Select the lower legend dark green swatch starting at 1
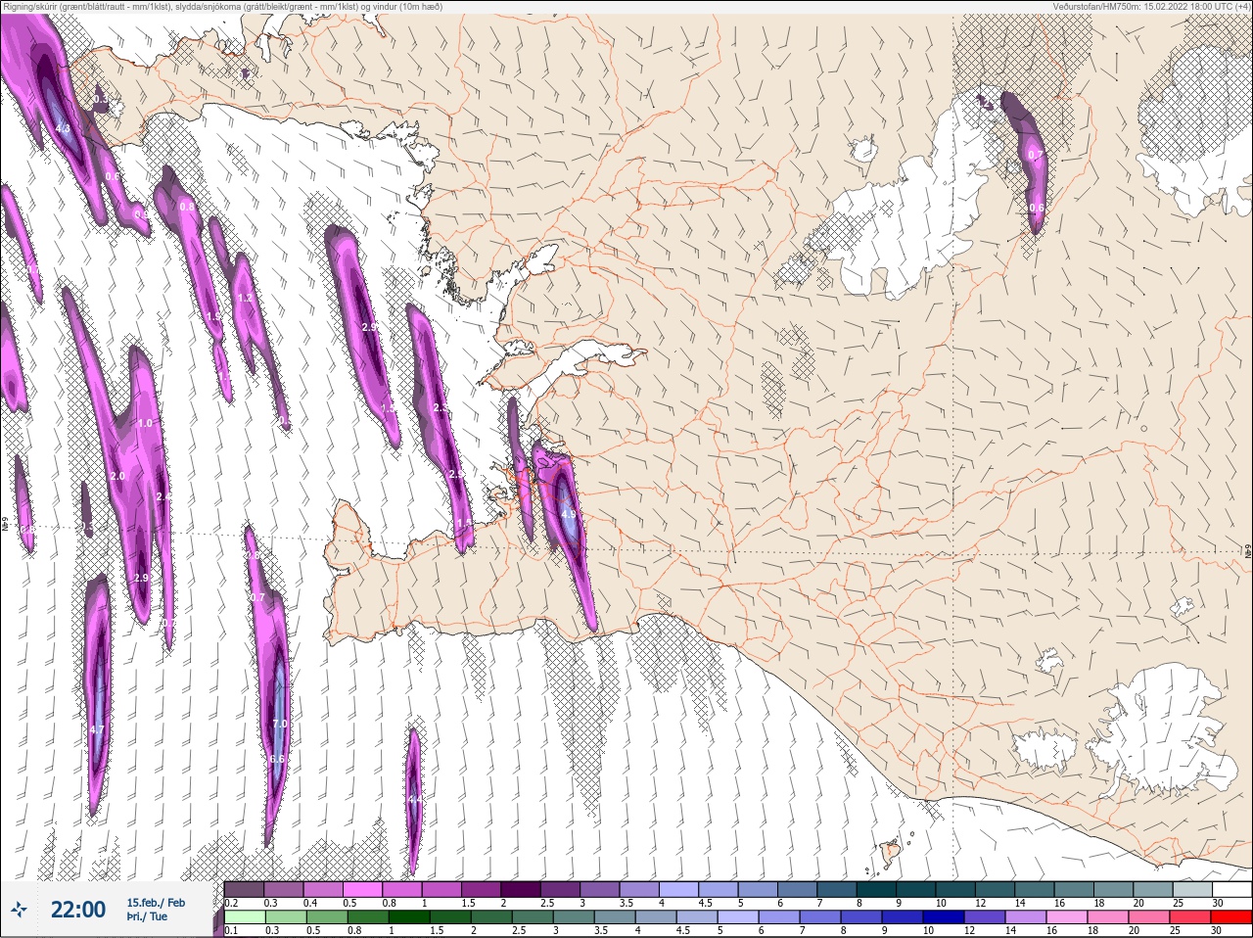Screen dimensions: 1253x938 point(409,917)
